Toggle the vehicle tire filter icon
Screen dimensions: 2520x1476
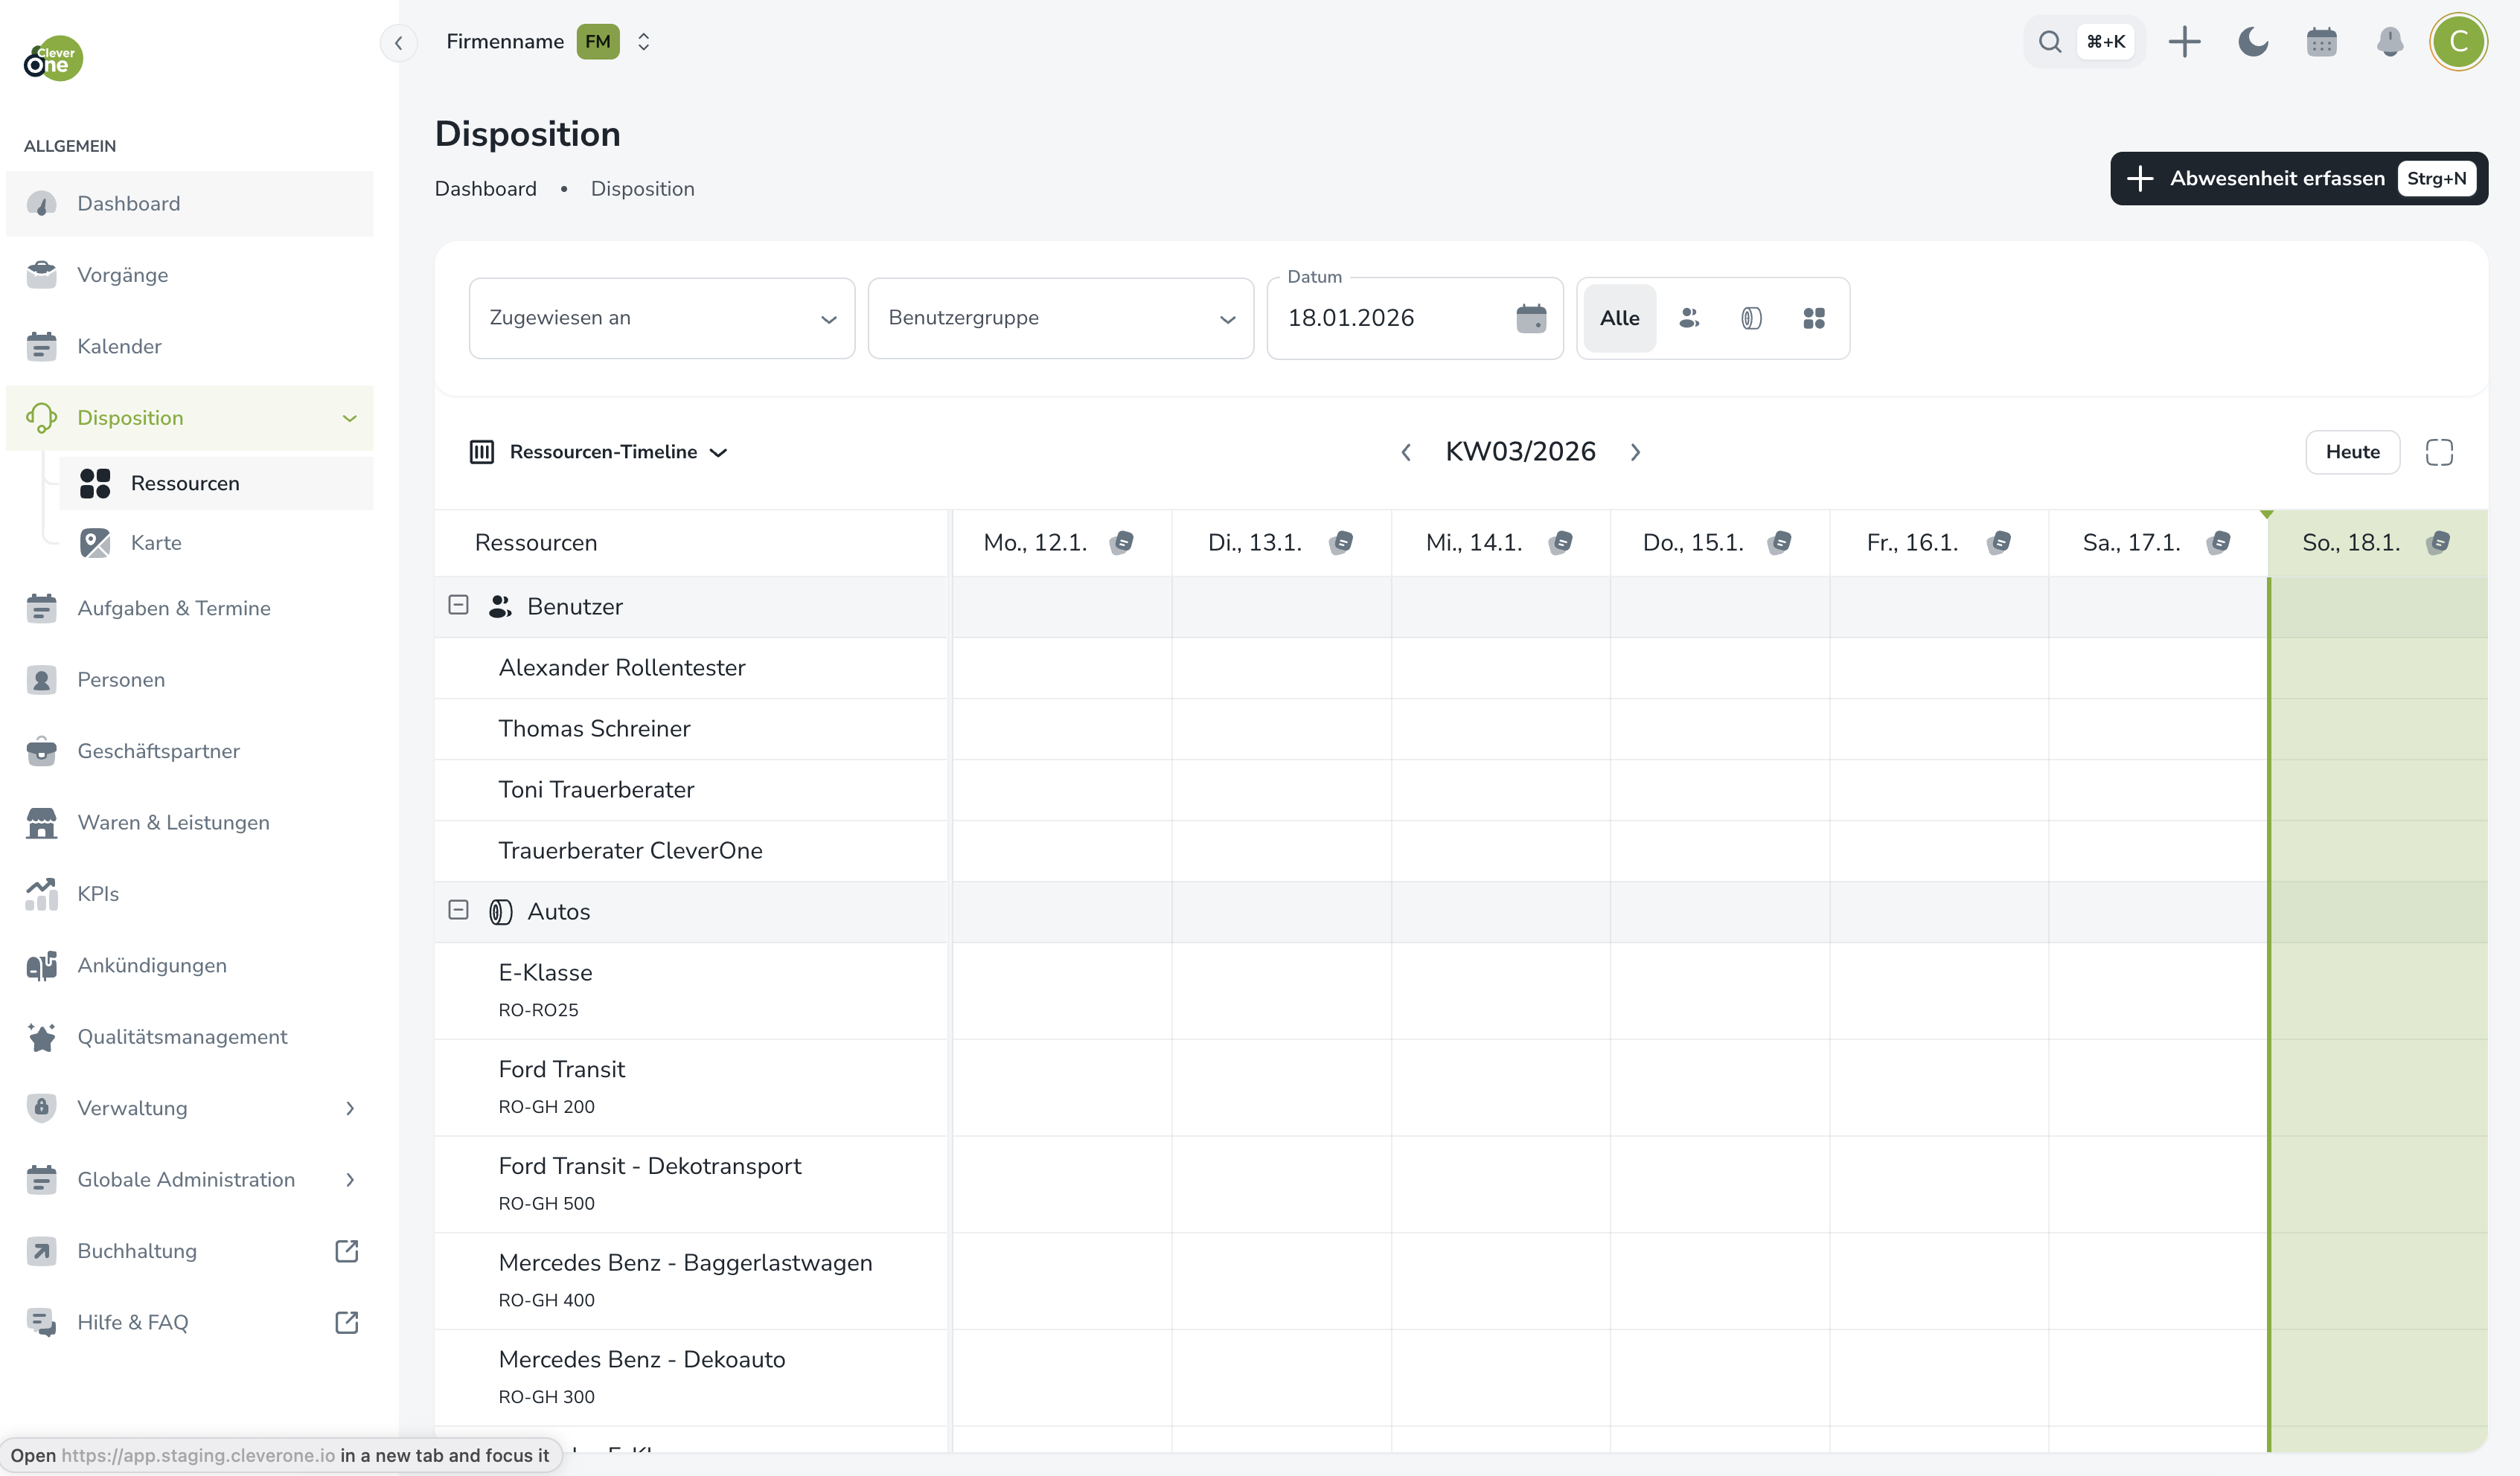pos(1751,318)
